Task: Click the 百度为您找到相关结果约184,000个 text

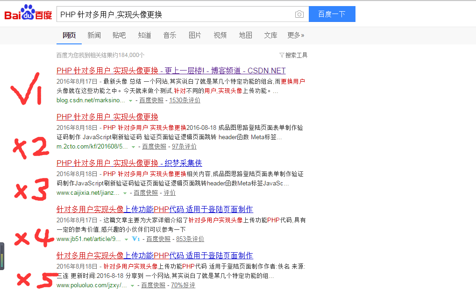Action: coord(100,55)
